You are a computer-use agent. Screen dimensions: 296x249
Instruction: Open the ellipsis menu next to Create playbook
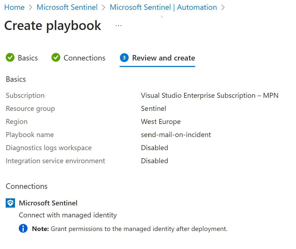(119, 26)
